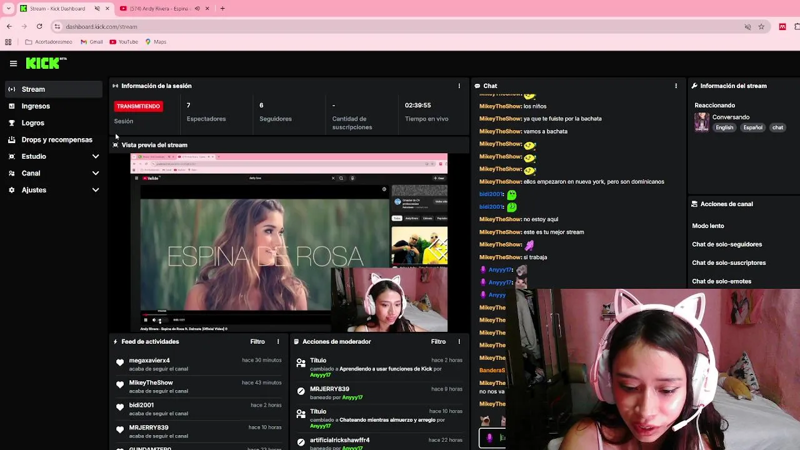800x450 pixels.
Task: Click the muted-audio icon on the Kick tab
Action: (97, 9)
